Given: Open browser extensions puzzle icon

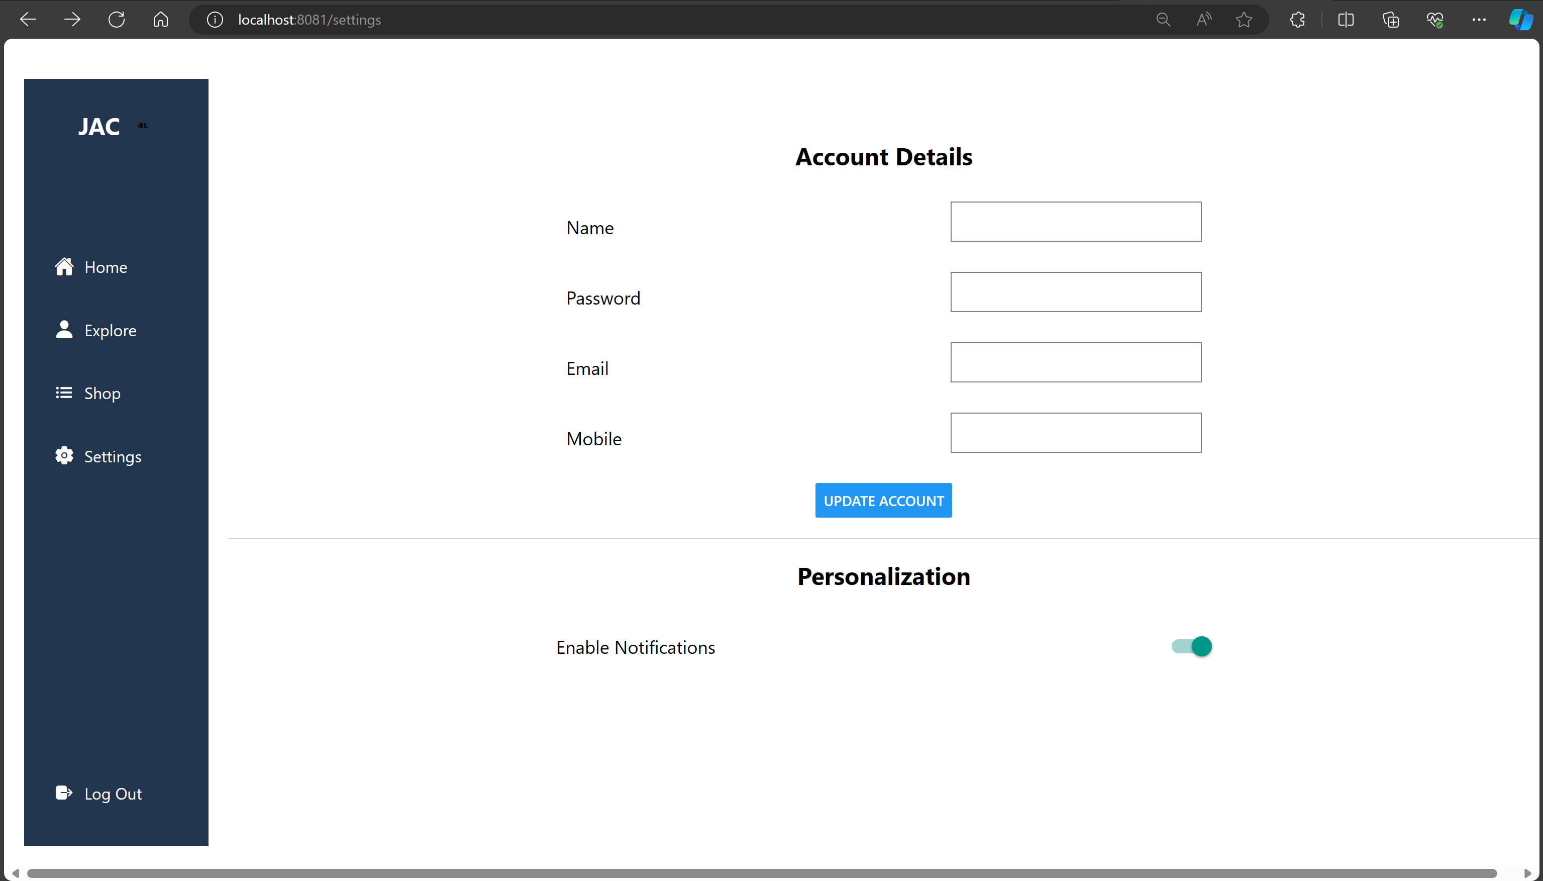Looking at the screenshot, I should tap(1297, 20).
